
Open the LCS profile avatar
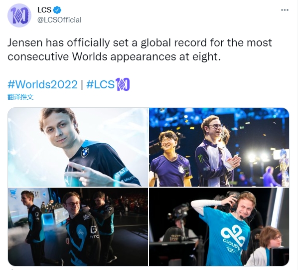[x=19, y=15]
